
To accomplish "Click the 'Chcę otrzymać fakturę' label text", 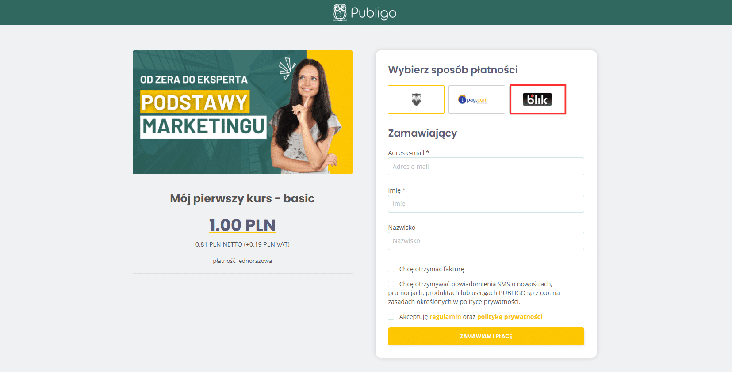I will tap(432, 269).
